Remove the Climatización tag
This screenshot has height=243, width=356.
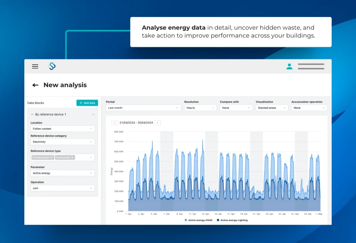(x=51, y=158)
